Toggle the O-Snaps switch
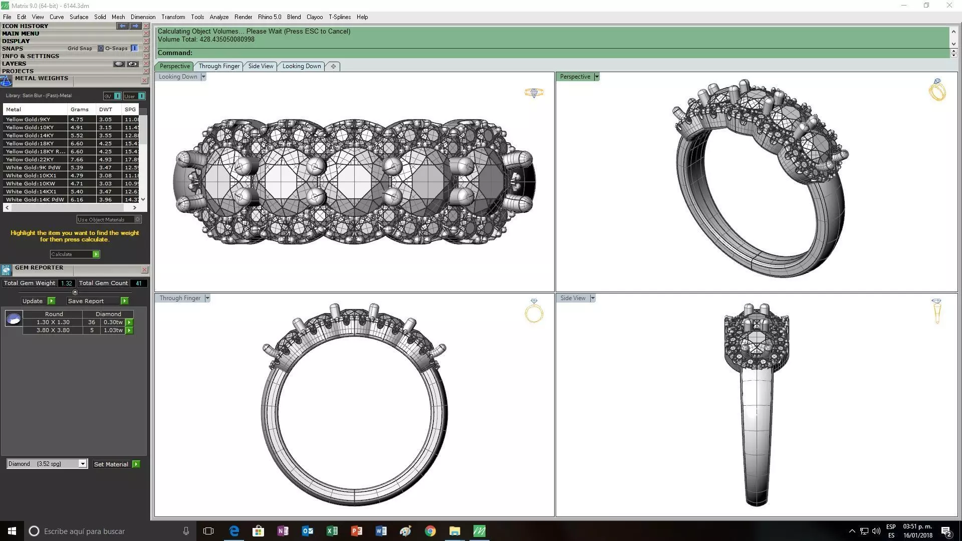 134,49
